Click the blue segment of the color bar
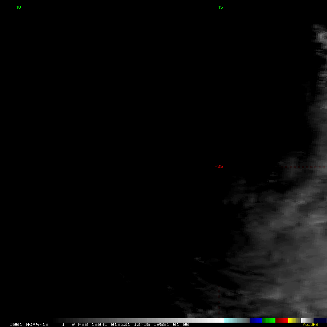 (x=256, y=320)
